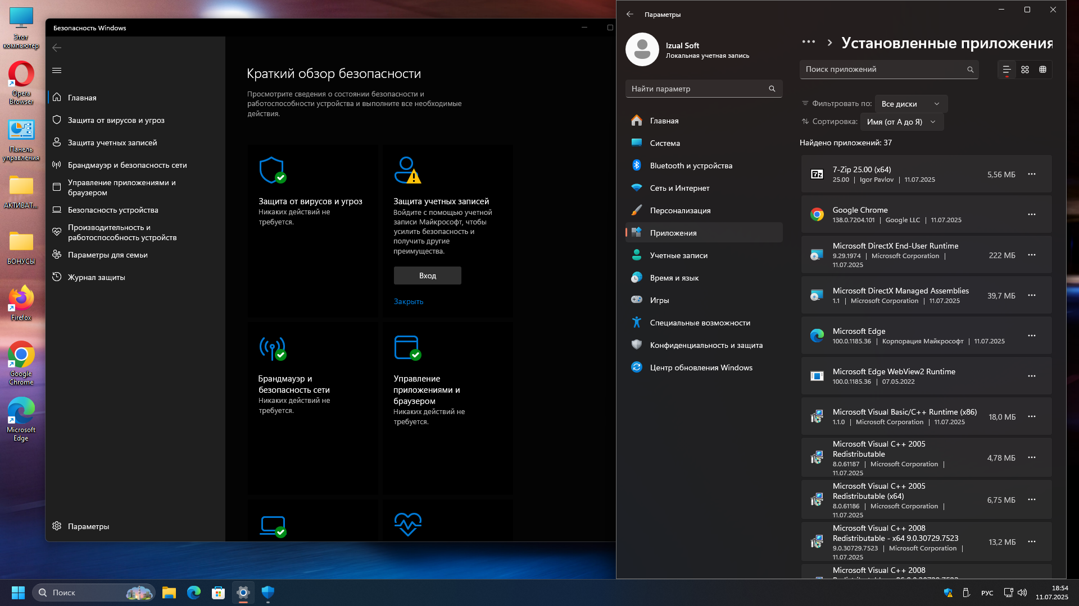This screenshot has height=606, width=1079.
Task: Select 'Microsoft DirectX Managed Assemblies' app row
Action: [926, 295]
